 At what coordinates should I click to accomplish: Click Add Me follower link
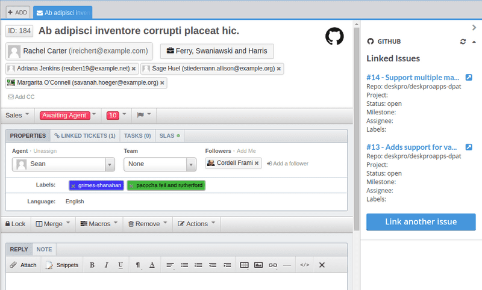(x=246, y=151)
